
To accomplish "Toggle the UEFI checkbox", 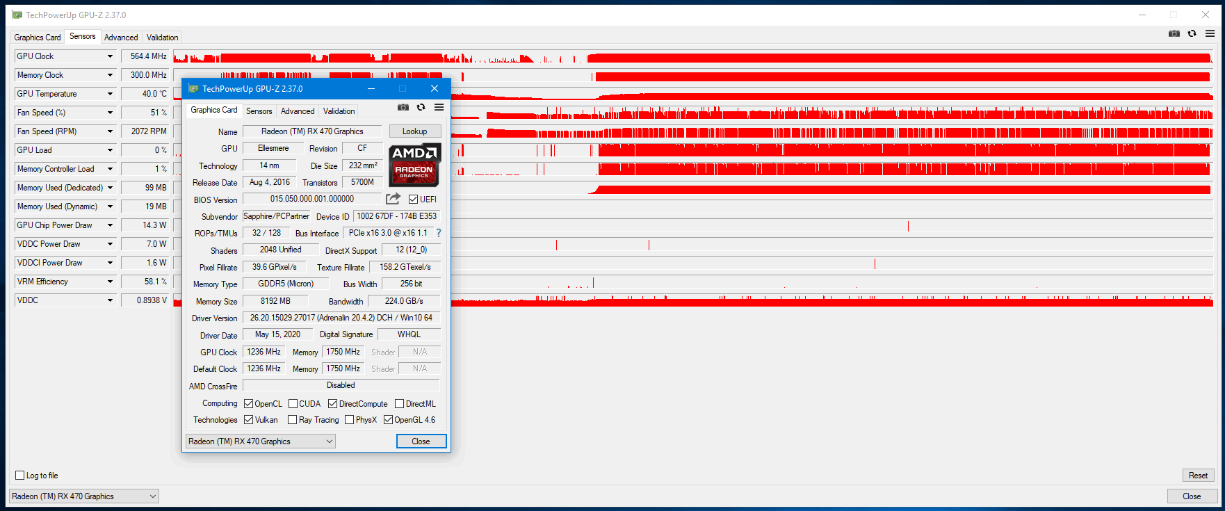I will tap(413, 200).
